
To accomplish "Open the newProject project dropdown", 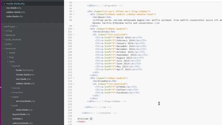I will (10, 26).
